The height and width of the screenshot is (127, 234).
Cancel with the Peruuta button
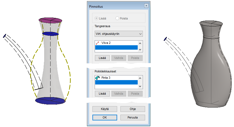pyautogui.click(x=132, y=117)
